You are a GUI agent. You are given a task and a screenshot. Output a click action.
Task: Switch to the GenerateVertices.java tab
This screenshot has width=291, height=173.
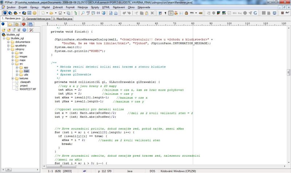pyautogui.click(x=37, y=19)
